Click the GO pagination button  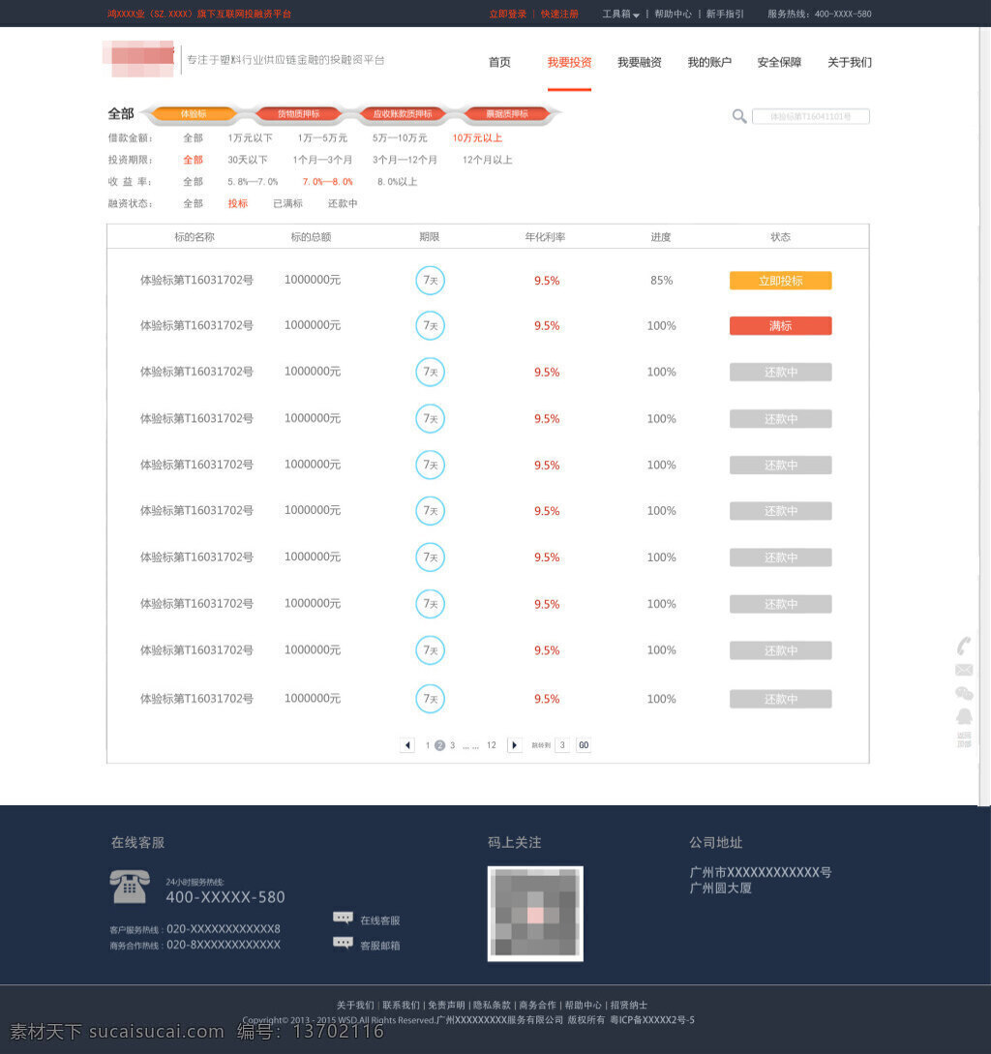coord(584,745)
